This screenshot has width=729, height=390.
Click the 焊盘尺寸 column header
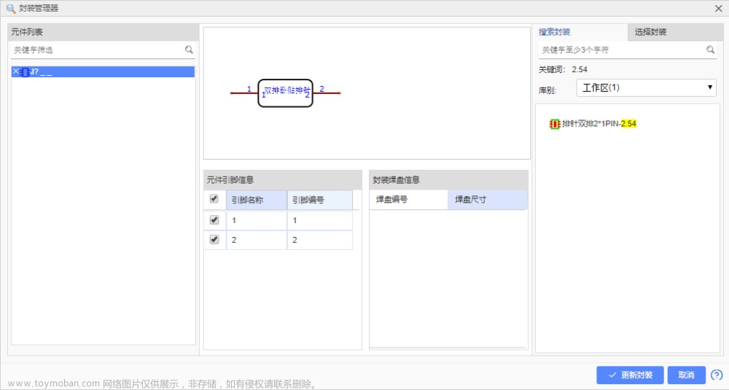(488, 200)
